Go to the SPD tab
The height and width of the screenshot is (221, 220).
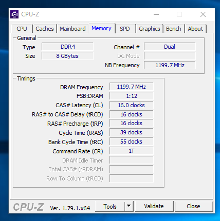tap(125, 29)
